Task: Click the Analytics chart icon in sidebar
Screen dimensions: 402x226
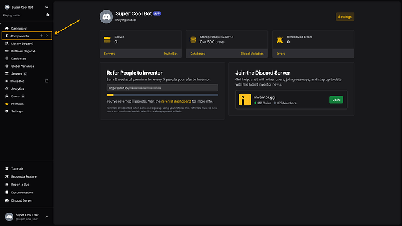Action: 7,89
